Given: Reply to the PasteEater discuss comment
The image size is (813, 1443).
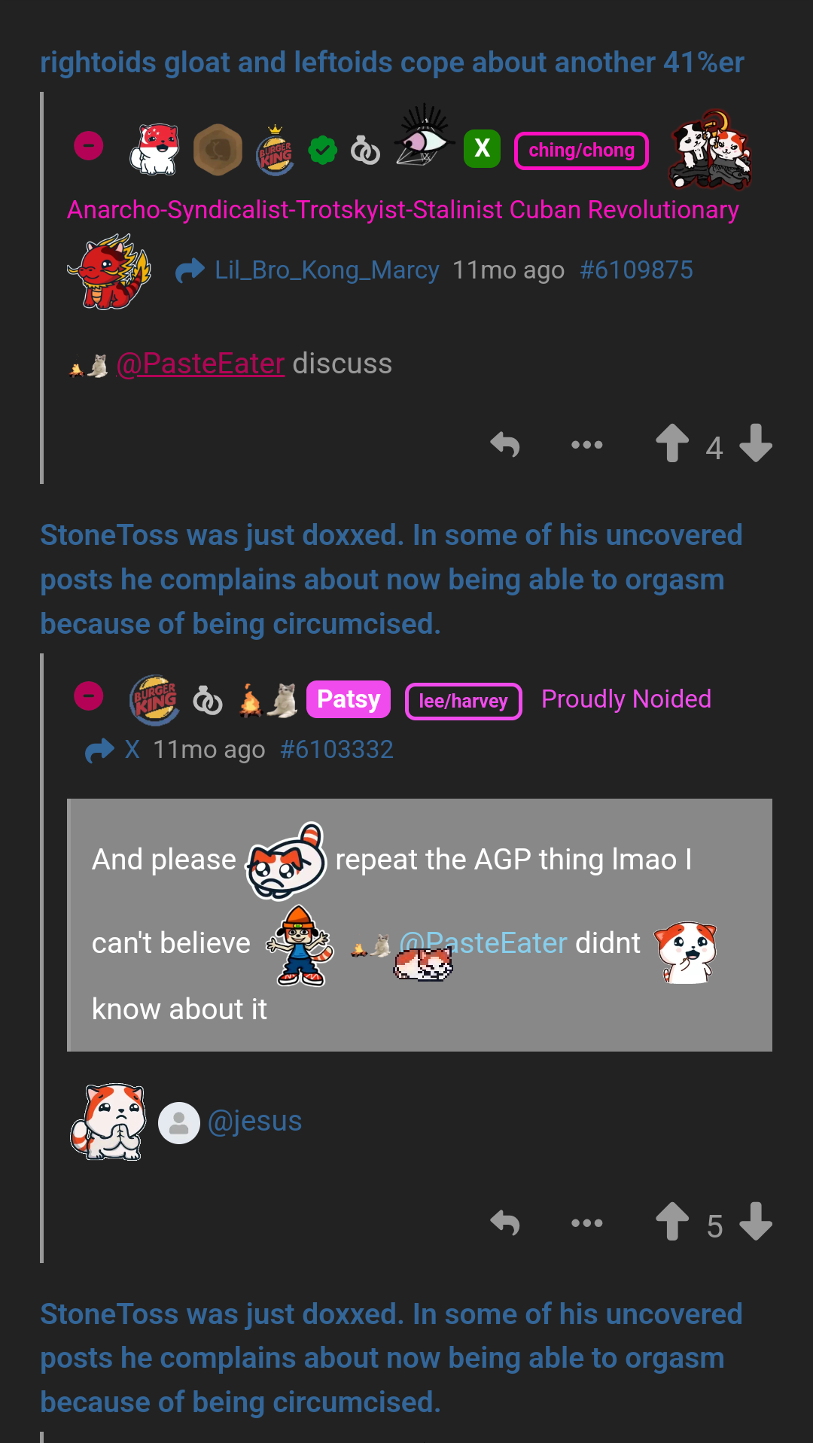Looking at the screenshot, I should [x=505, y=445].
